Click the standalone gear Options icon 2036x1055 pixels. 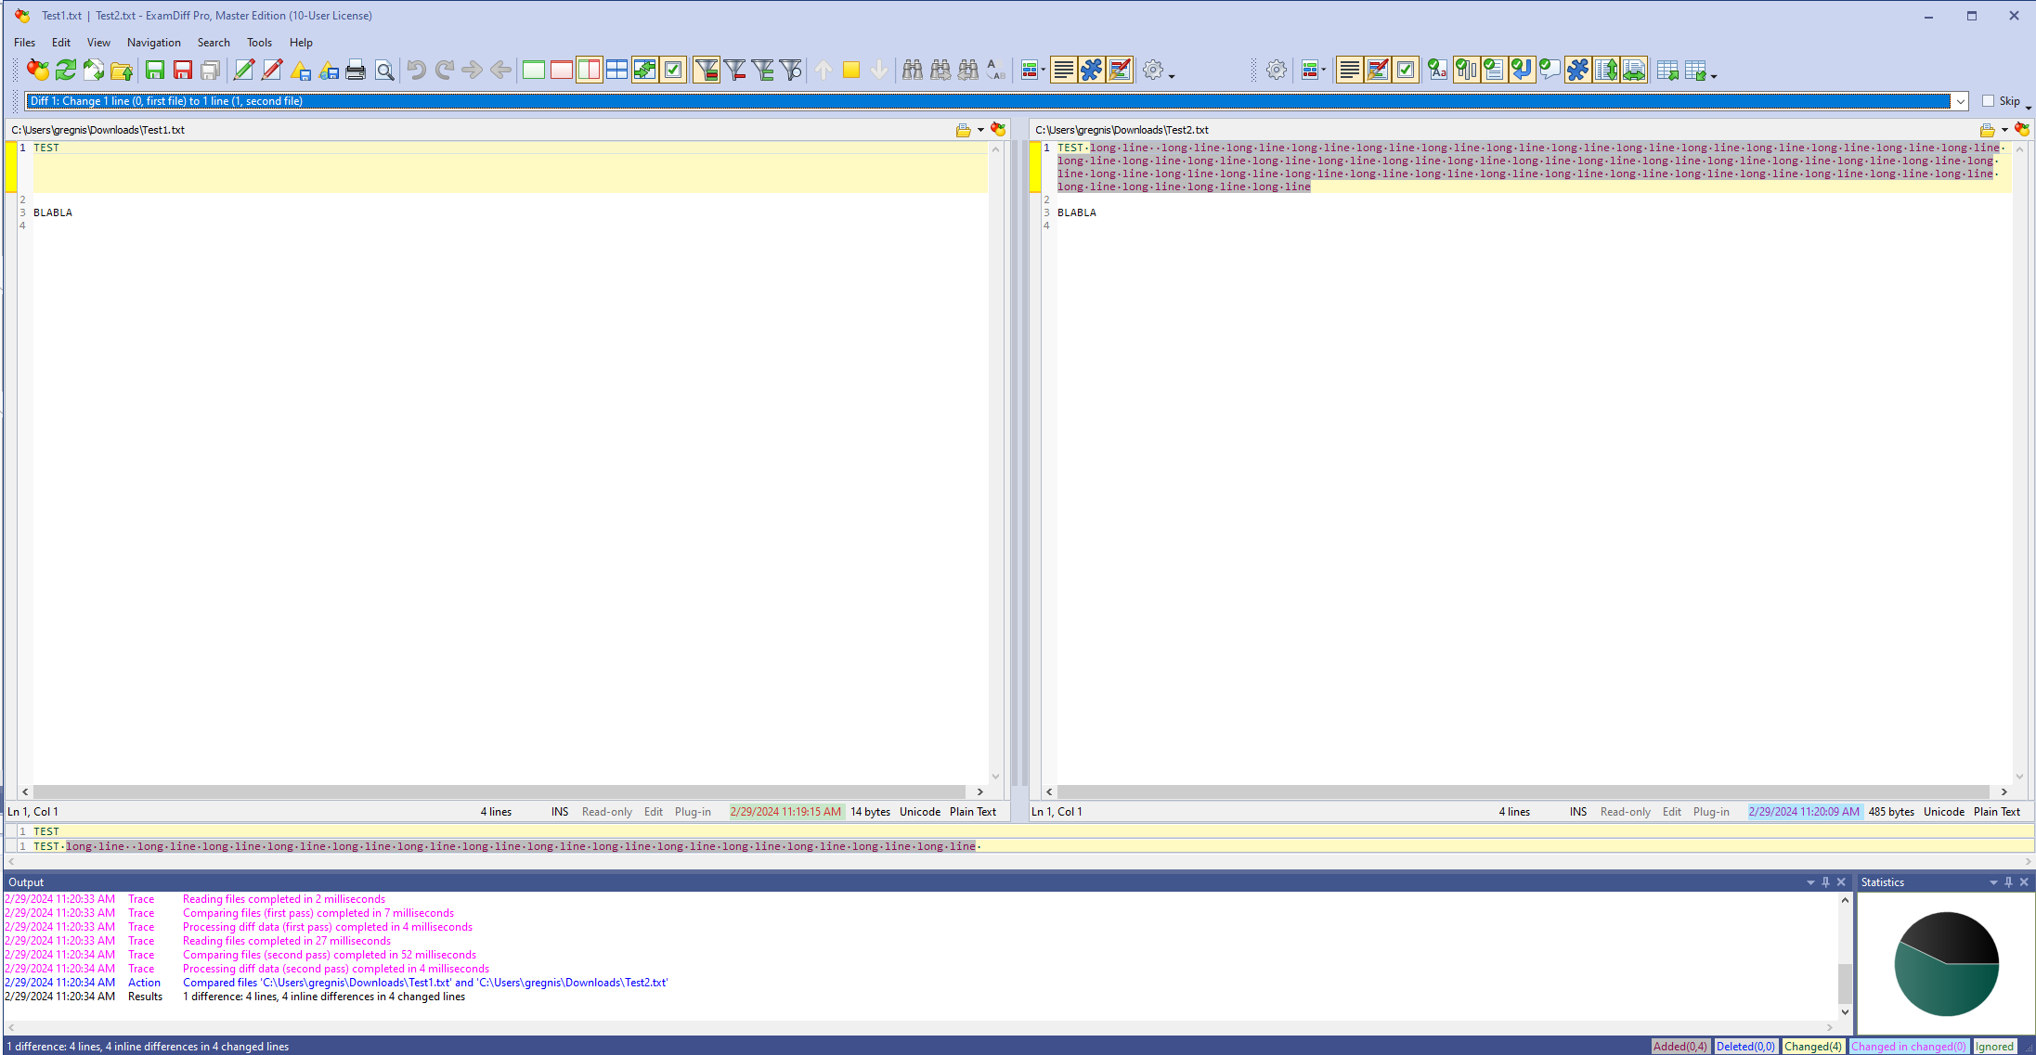click(1277, 70)
